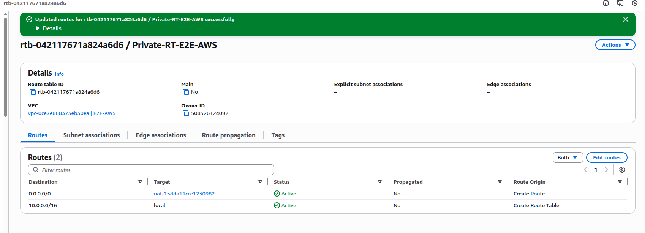This screenshot has width=645, height=233.
Task: Sort routes by Status column arrow
Action: pyautogui.click(x=379, y=182)
